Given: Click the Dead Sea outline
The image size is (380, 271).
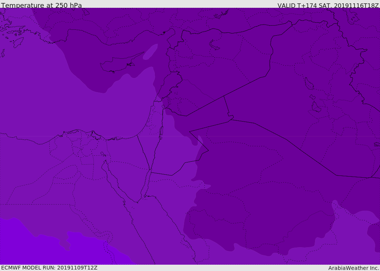Looking at the screenshot, I should click(161, 132).
